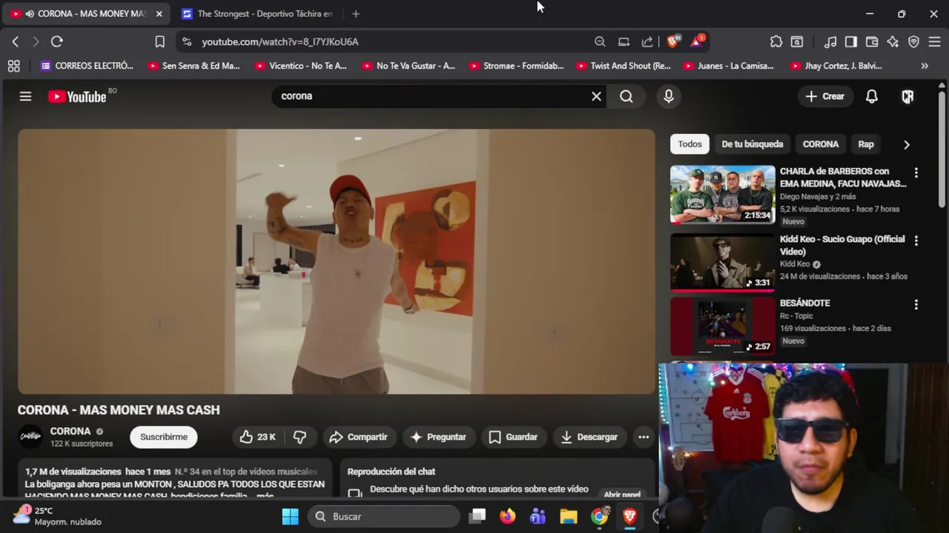Viewport: 949px width, 533px height.
Task: Open BESÁNDOTE video thumbnail
Action: (723, 326)
